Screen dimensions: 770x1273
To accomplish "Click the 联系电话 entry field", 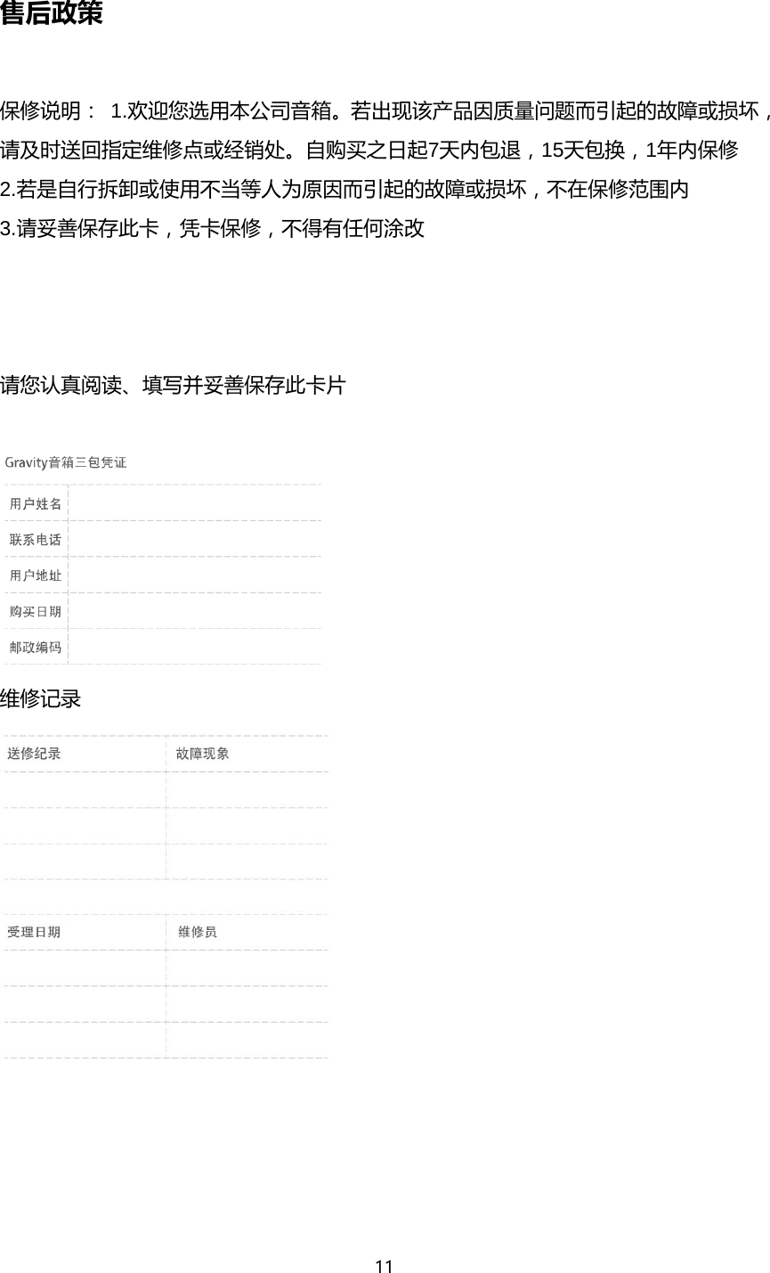I will click(196, 538).
